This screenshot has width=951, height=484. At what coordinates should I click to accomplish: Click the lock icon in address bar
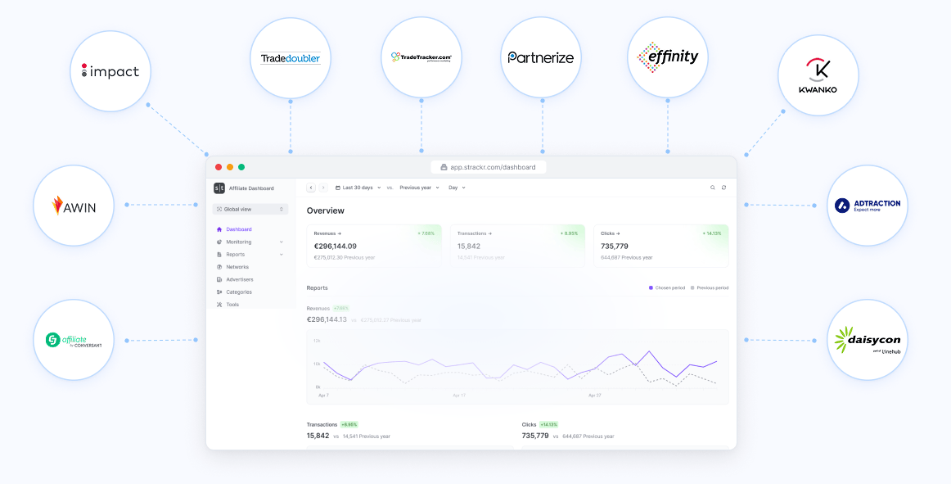click(444, 167)
